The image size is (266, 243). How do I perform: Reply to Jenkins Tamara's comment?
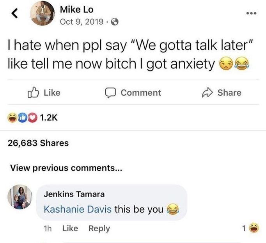(99, 229)
